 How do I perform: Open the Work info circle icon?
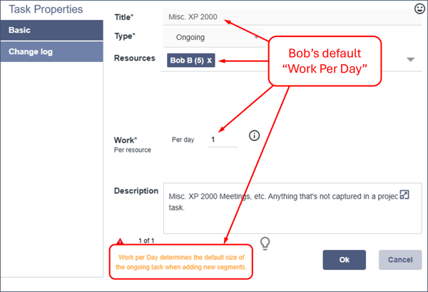pyautogui.click(x=254, y=135)
